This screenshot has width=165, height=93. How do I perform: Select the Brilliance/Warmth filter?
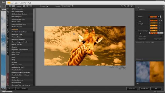pyautogui.click(x=18, y=19)
